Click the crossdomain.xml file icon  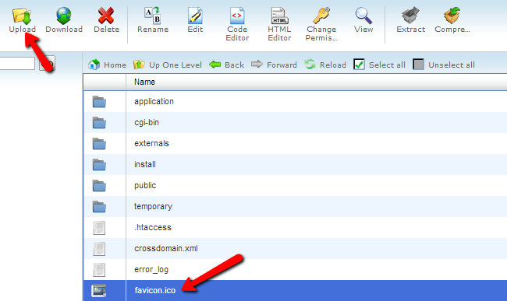coord(99,249)
